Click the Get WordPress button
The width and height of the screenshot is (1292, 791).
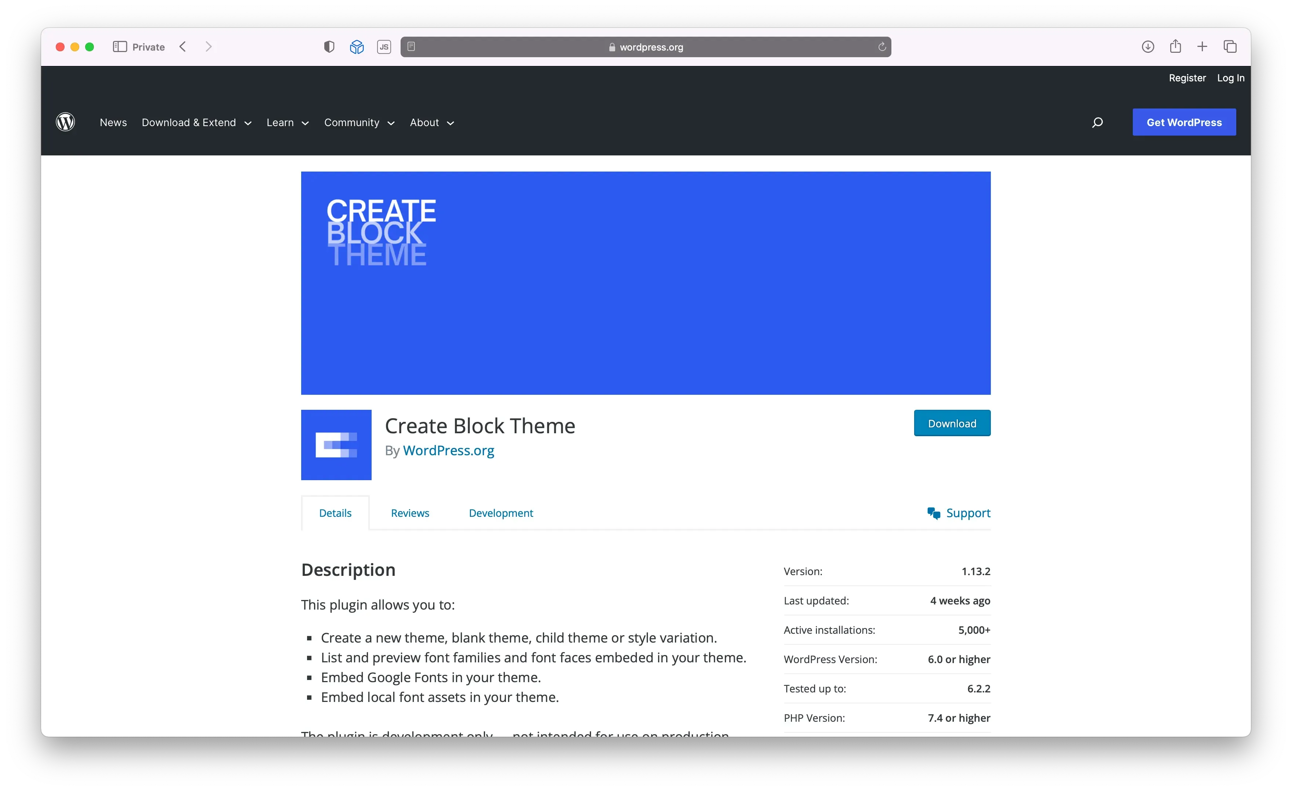point(1184,122)
